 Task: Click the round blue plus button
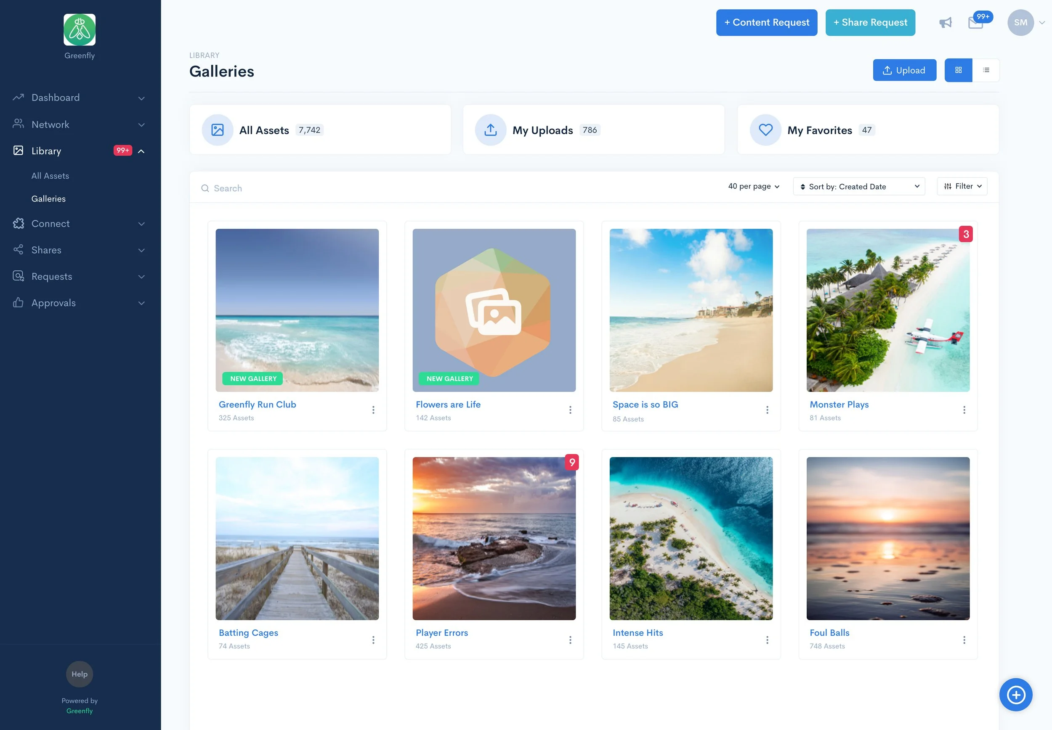tap(1015, 694)
